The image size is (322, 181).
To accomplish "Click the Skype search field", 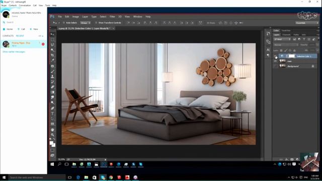I will (23, 22).
